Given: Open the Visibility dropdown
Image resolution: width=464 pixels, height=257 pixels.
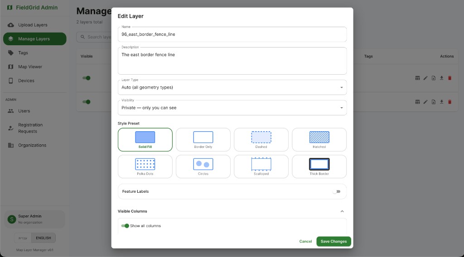Looking at the screenshot, I should tap(232, 108).
